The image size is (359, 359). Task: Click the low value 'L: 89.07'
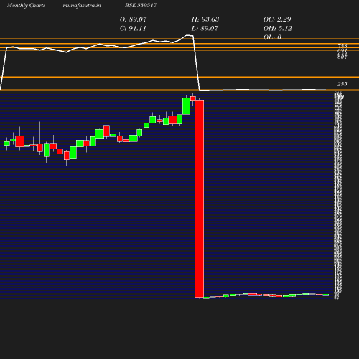pyautogui.click(x=205, y=28)
